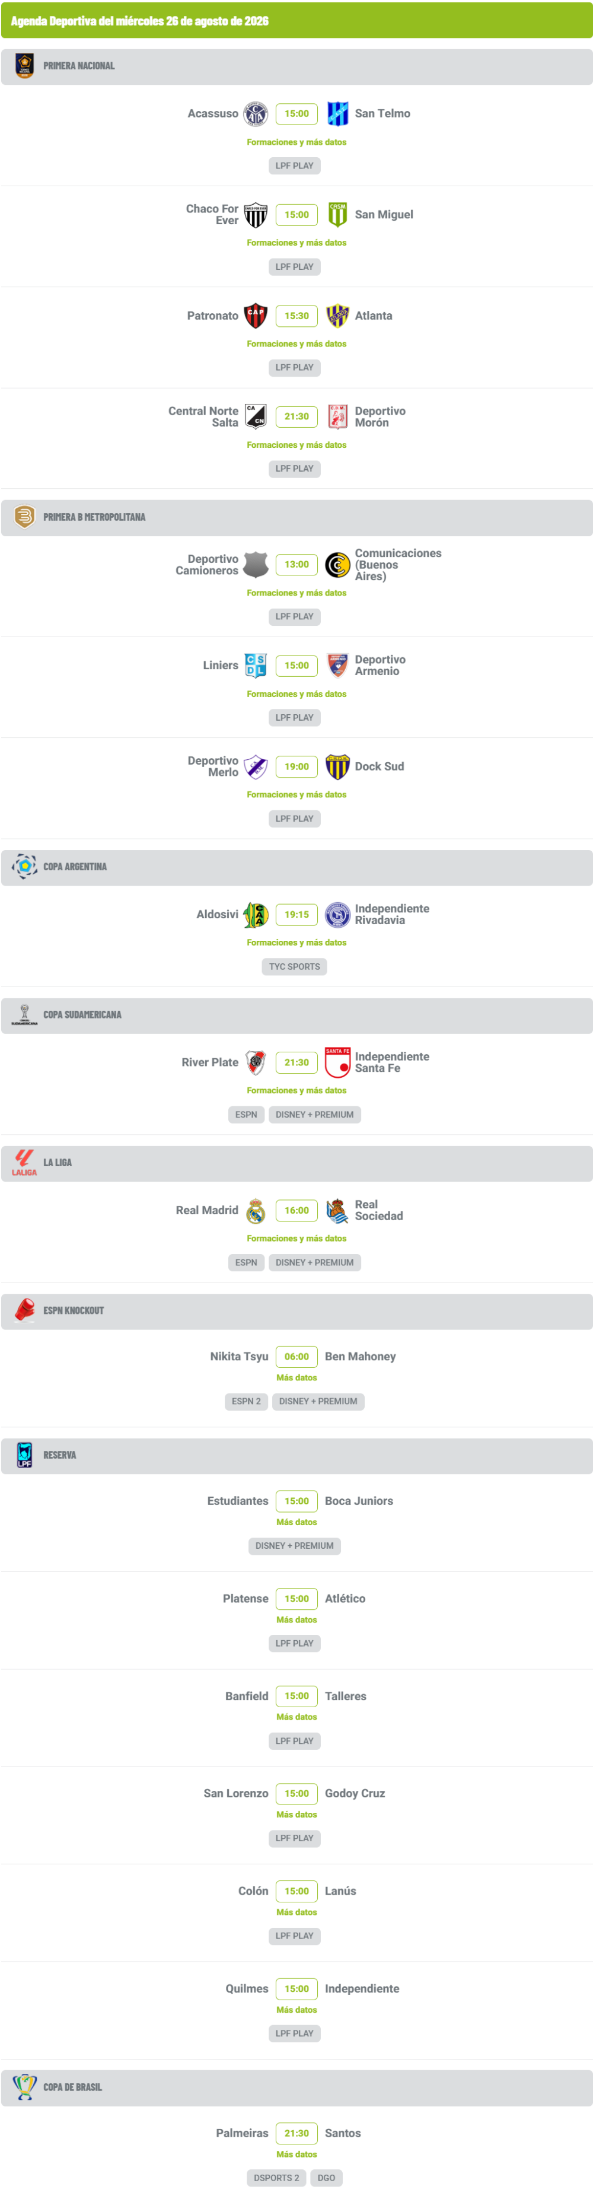
Task: Click DSPORTS 2 tag for Palmeiras-Santos
Action: coord(277,2178)
